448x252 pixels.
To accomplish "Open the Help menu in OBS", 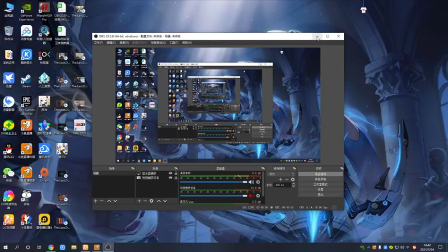I will tap(187, 43).
